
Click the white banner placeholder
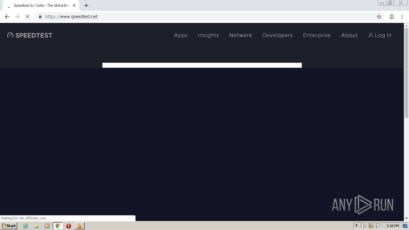coord(202,65)
